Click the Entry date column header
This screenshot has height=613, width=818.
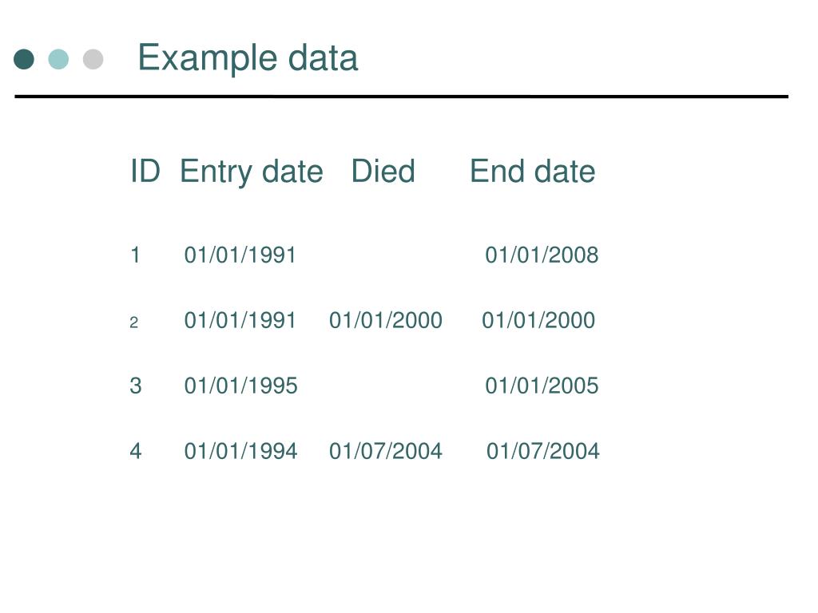[252, 172]
